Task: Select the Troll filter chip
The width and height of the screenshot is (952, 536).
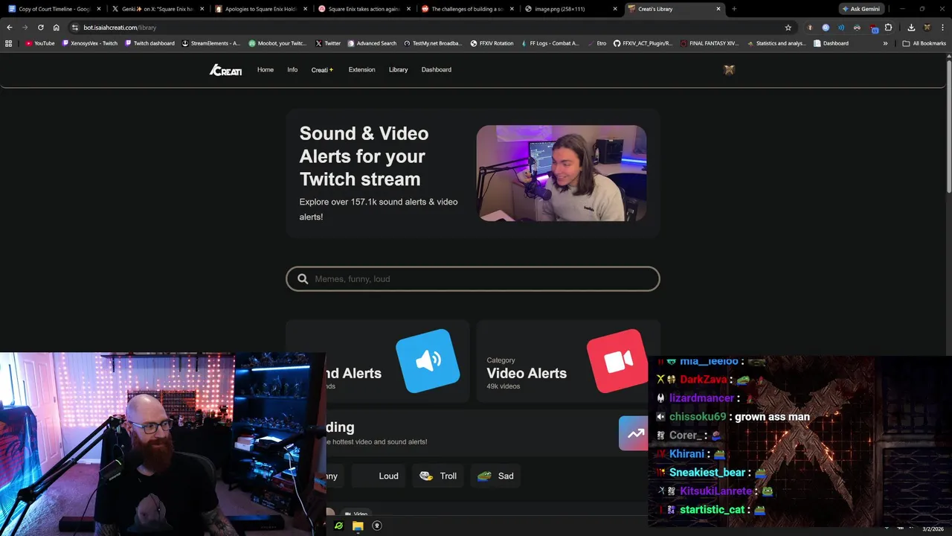Action: [x=438, y=476]
